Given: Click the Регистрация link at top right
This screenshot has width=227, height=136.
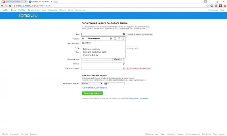Looking at the screenshot, I should (213, 10).
